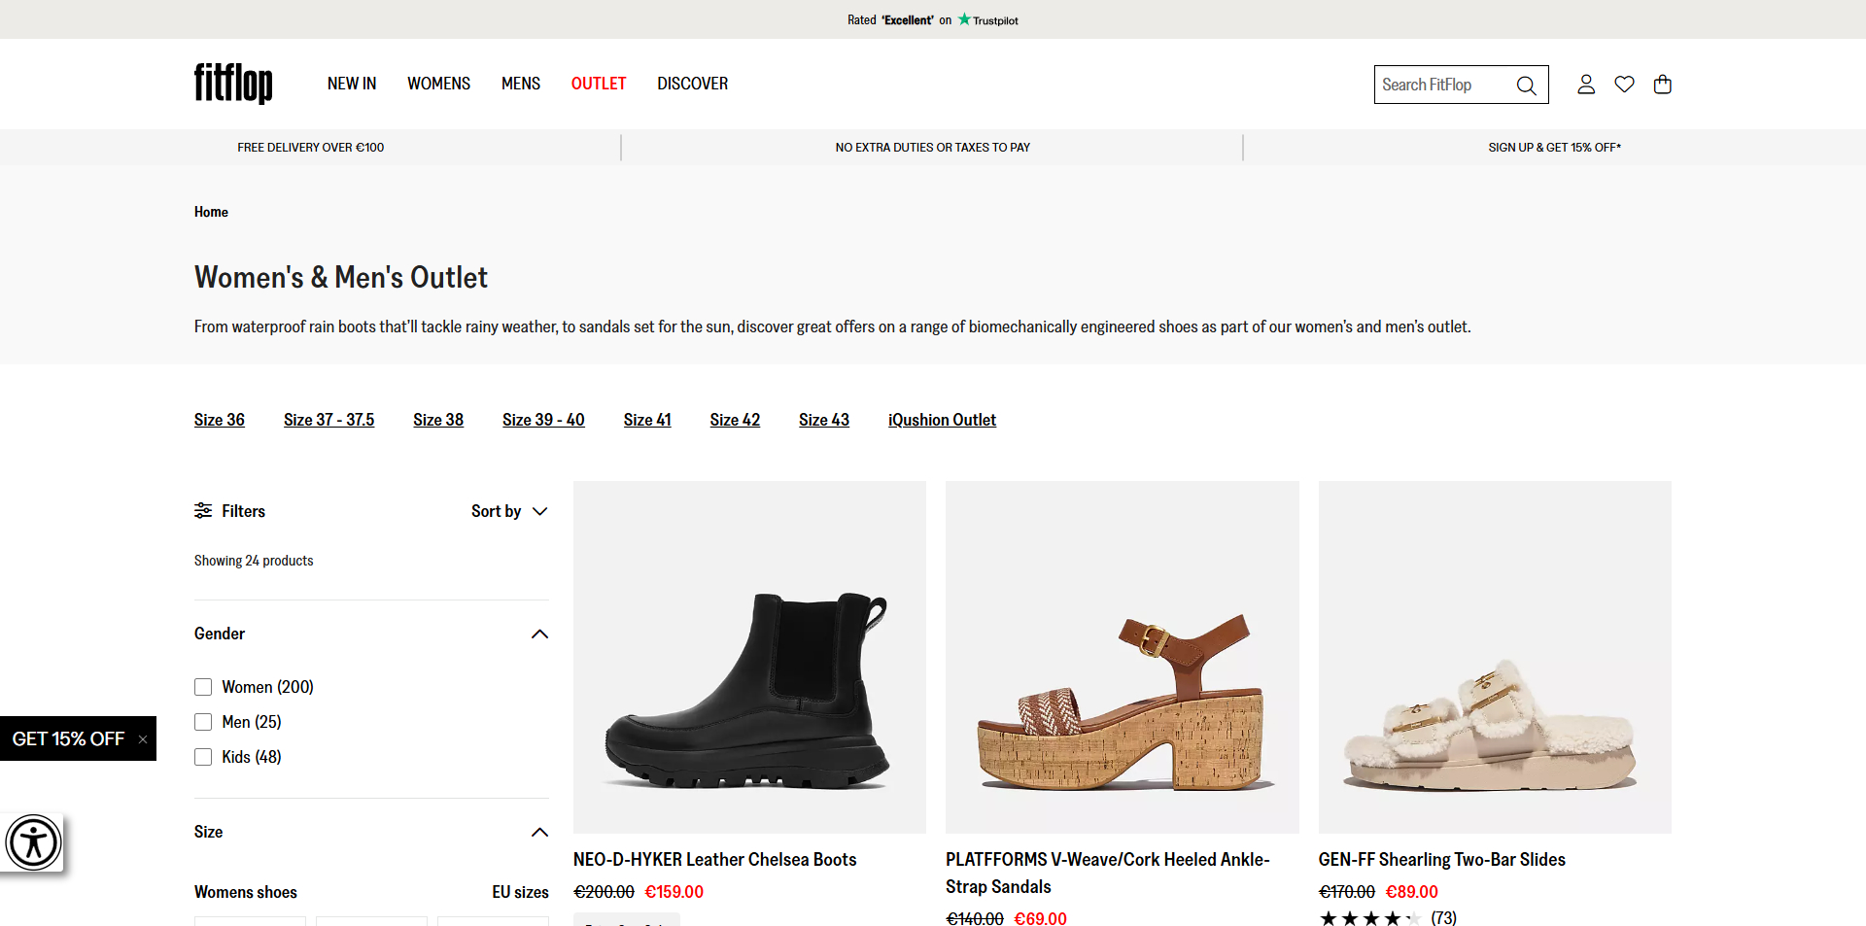Select the Size 36 link
The width and height of the screenshot is (1866, 926).
220,420
